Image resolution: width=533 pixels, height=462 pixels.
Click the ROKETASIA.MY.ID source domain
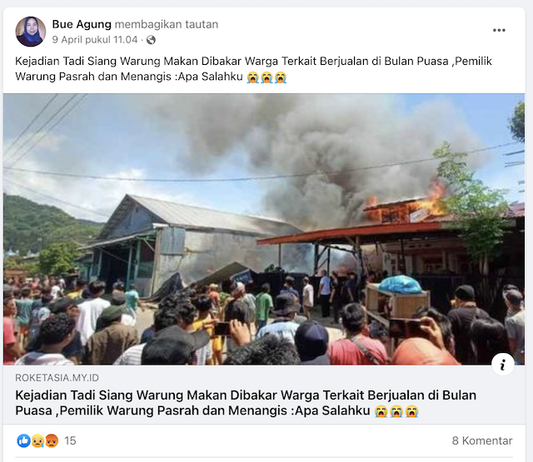pos(57,378)
